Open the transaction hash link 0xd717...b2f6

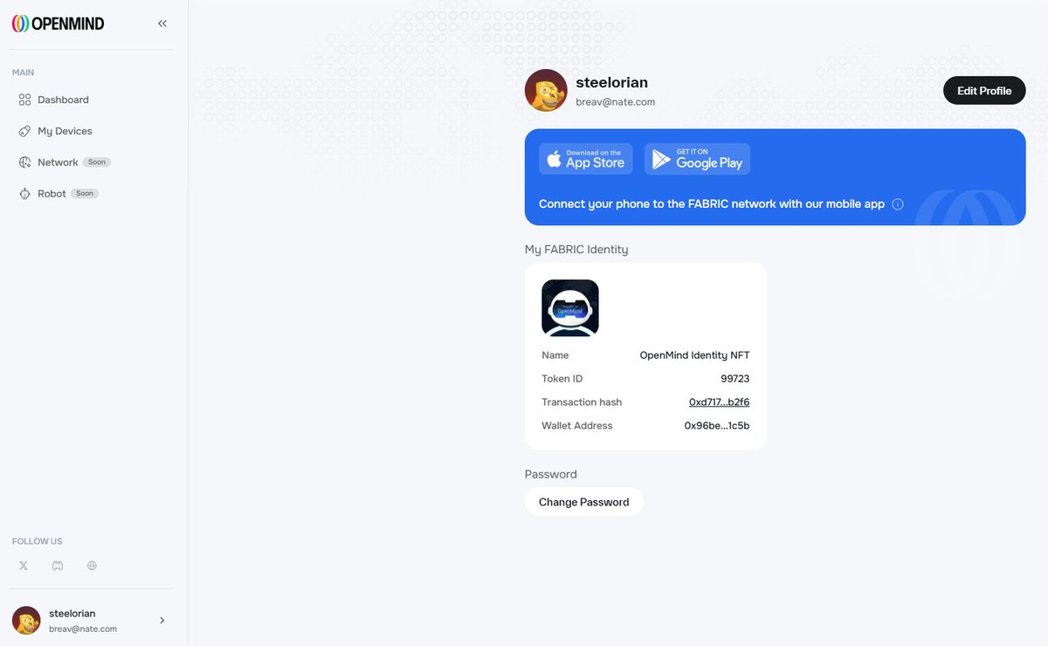pyautogui.click(x=720, y=402)
